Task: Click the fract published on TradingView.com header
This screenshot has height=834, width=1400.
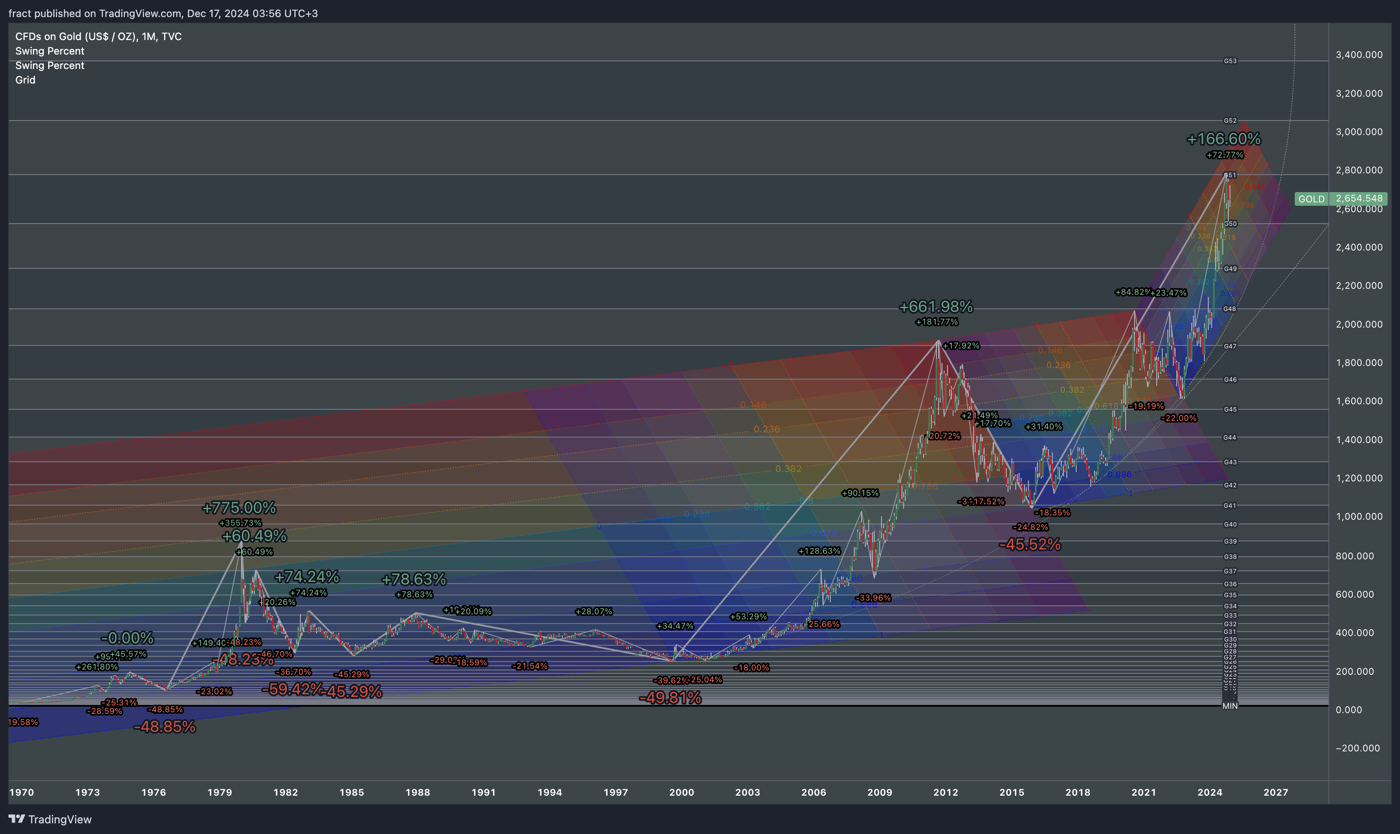Action: (x=163, y=13)
